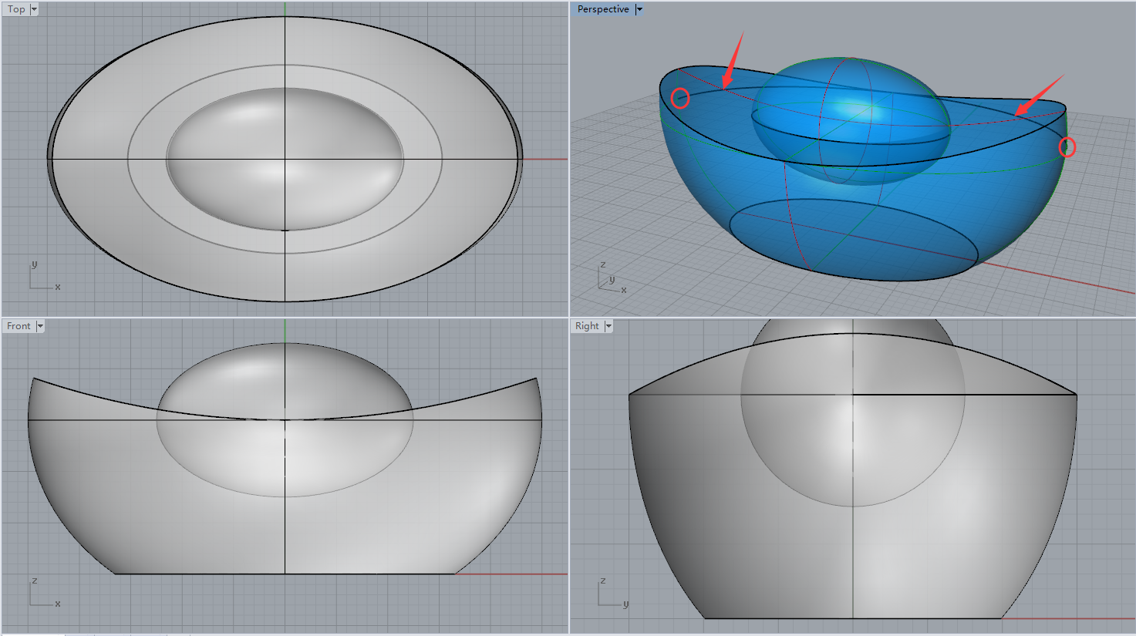Expand the Right viewport menu arrow
Image resolution: width=1136 pixels, height=636 pixels.
point(608,326)
